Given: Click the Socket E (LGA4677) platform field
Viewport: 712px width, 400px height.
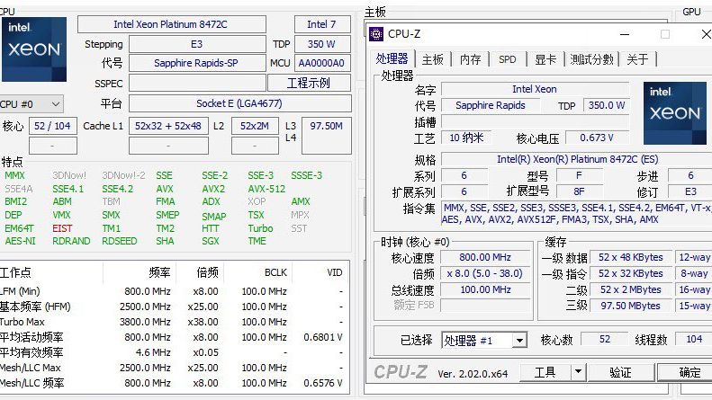Looking at the screenshot, I should click(239, 104).
